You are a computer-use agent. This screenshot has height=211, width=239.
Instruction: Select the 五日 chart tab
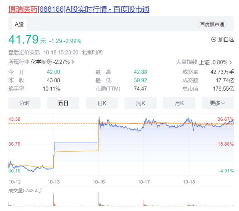(x=63, y=103)
